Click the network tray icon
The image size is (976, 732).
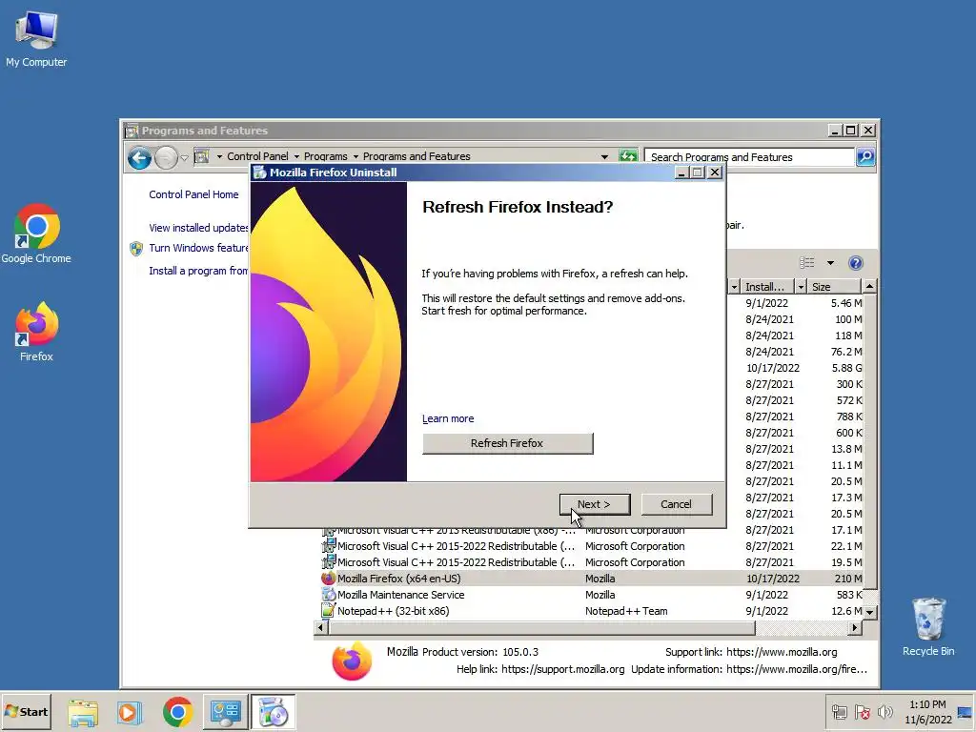(839, 712)
